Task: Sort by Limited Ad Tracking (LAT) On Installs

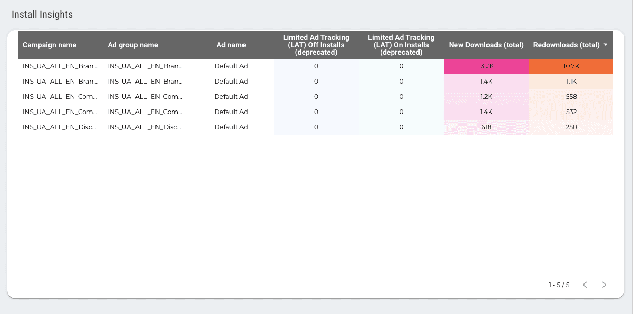Action: click(401, 45)
